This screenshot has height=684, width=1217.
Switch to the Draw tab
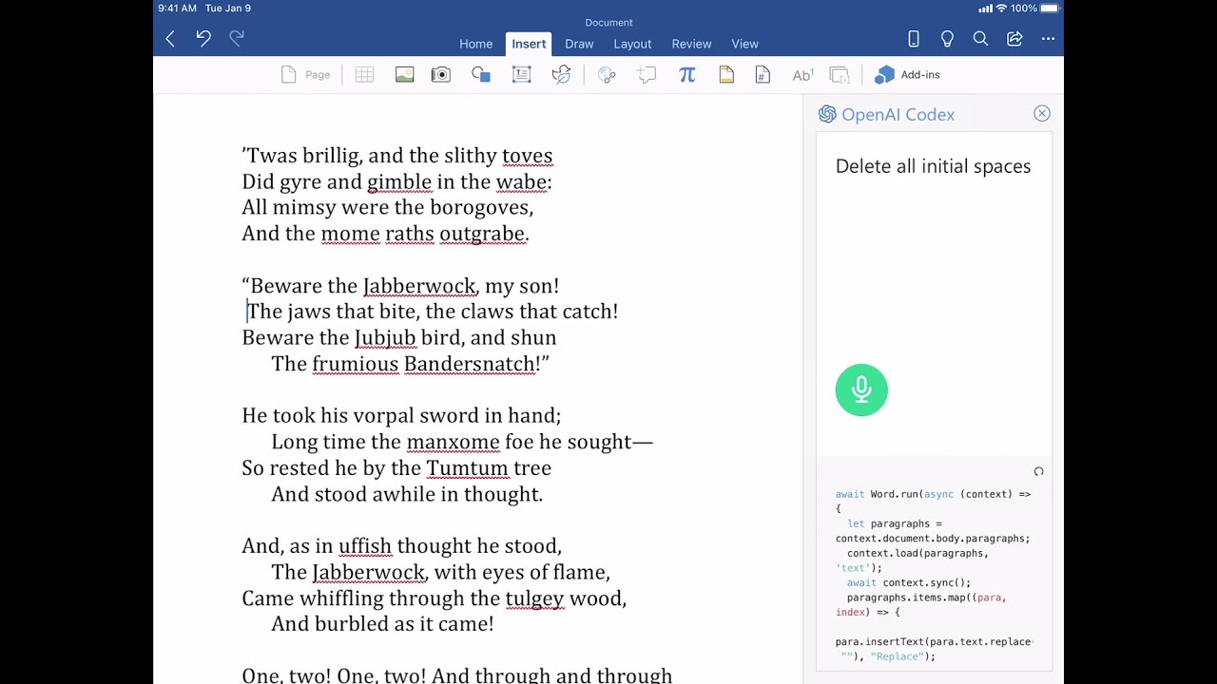tap(579, 44)
